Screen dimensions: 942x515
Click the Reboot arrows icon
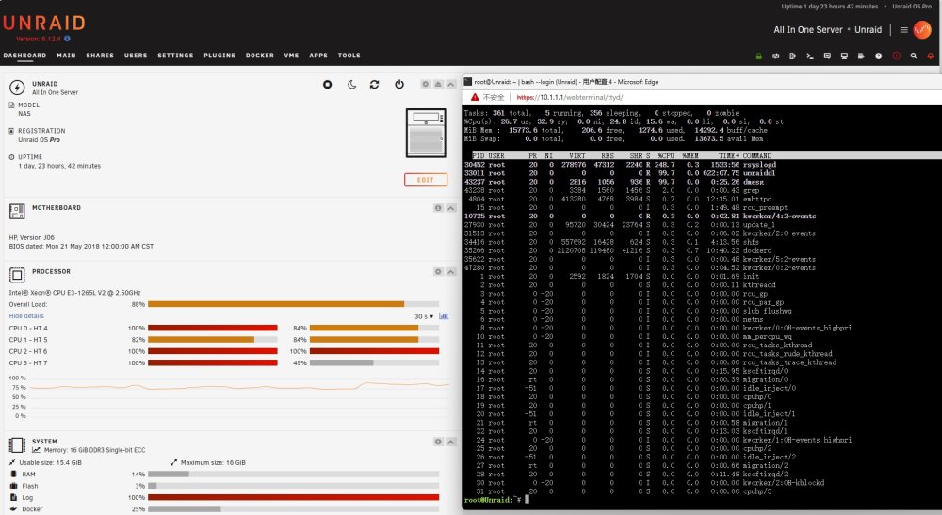374,84
